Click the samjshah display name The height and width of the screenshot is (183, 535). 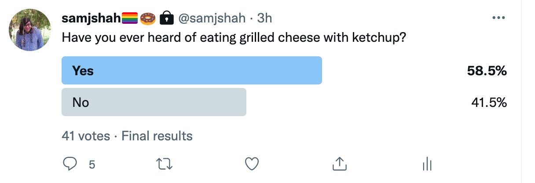point(91,18)
